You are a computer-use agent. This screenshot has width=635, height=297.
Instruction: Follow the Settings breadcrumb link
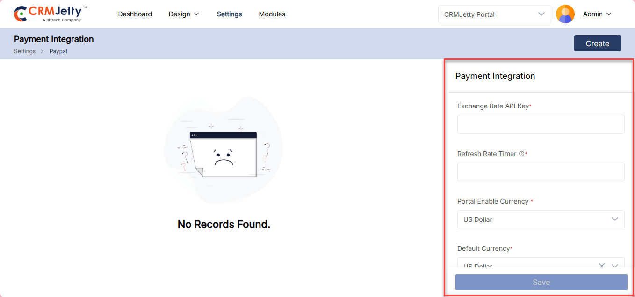25,51
